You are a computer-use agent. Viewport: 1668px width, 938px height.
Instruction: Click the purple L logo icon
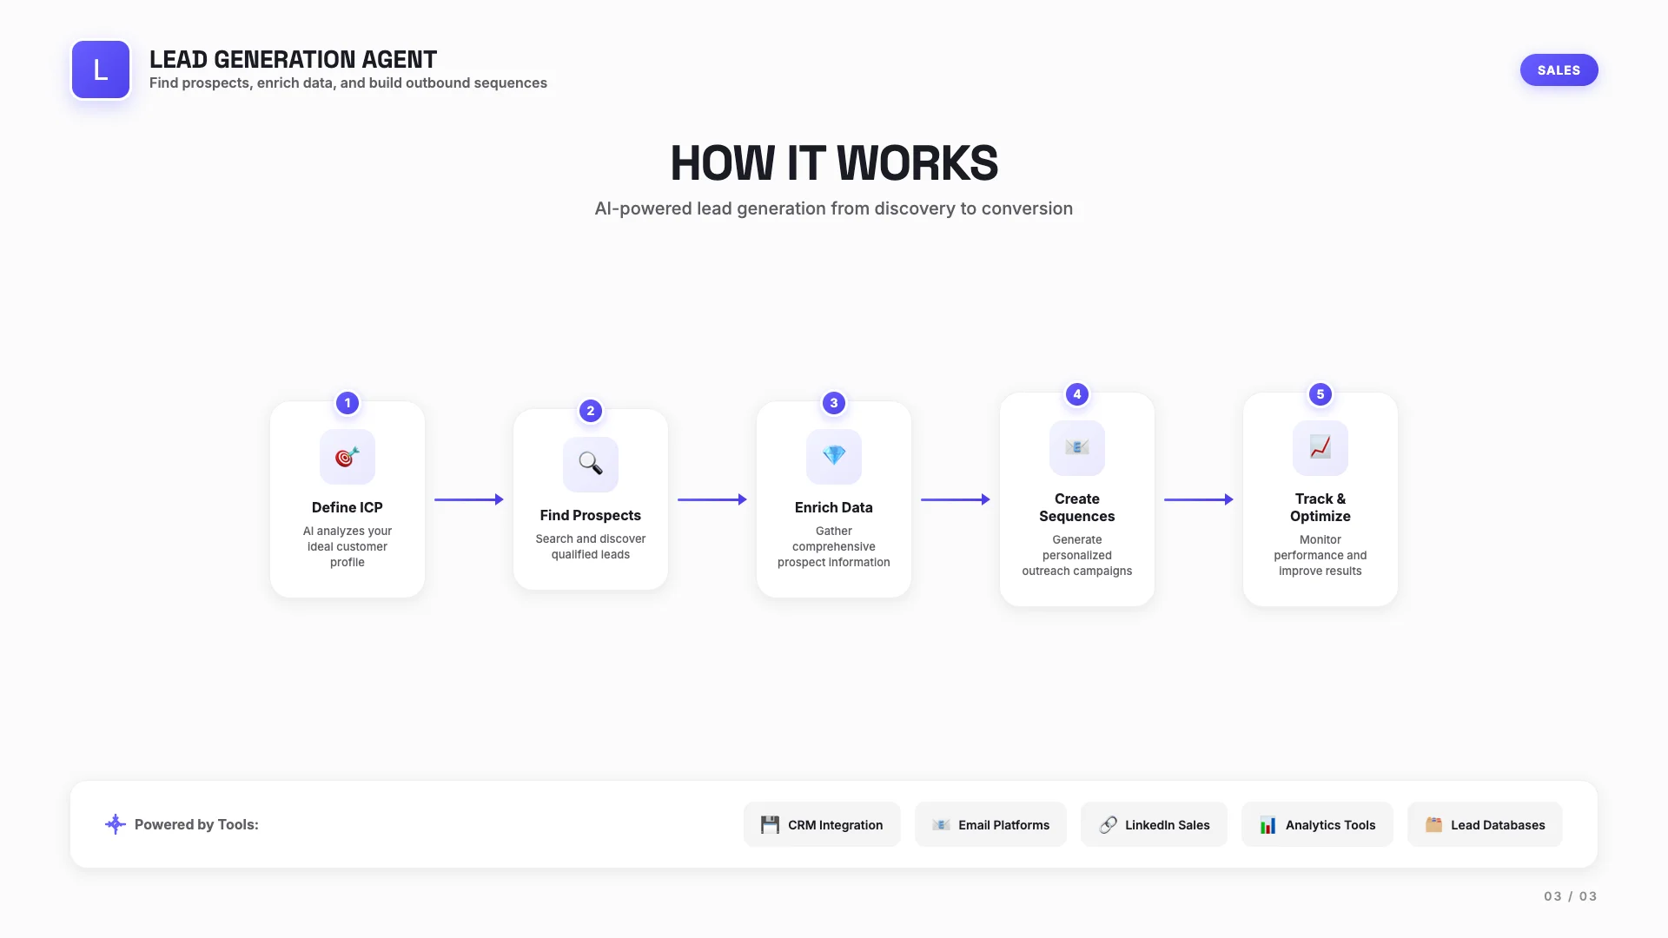coord(101,69)
